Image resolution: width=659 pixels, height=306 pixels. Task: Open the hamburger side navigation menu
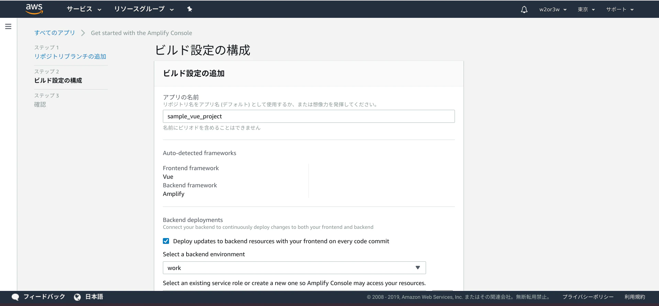8,26
